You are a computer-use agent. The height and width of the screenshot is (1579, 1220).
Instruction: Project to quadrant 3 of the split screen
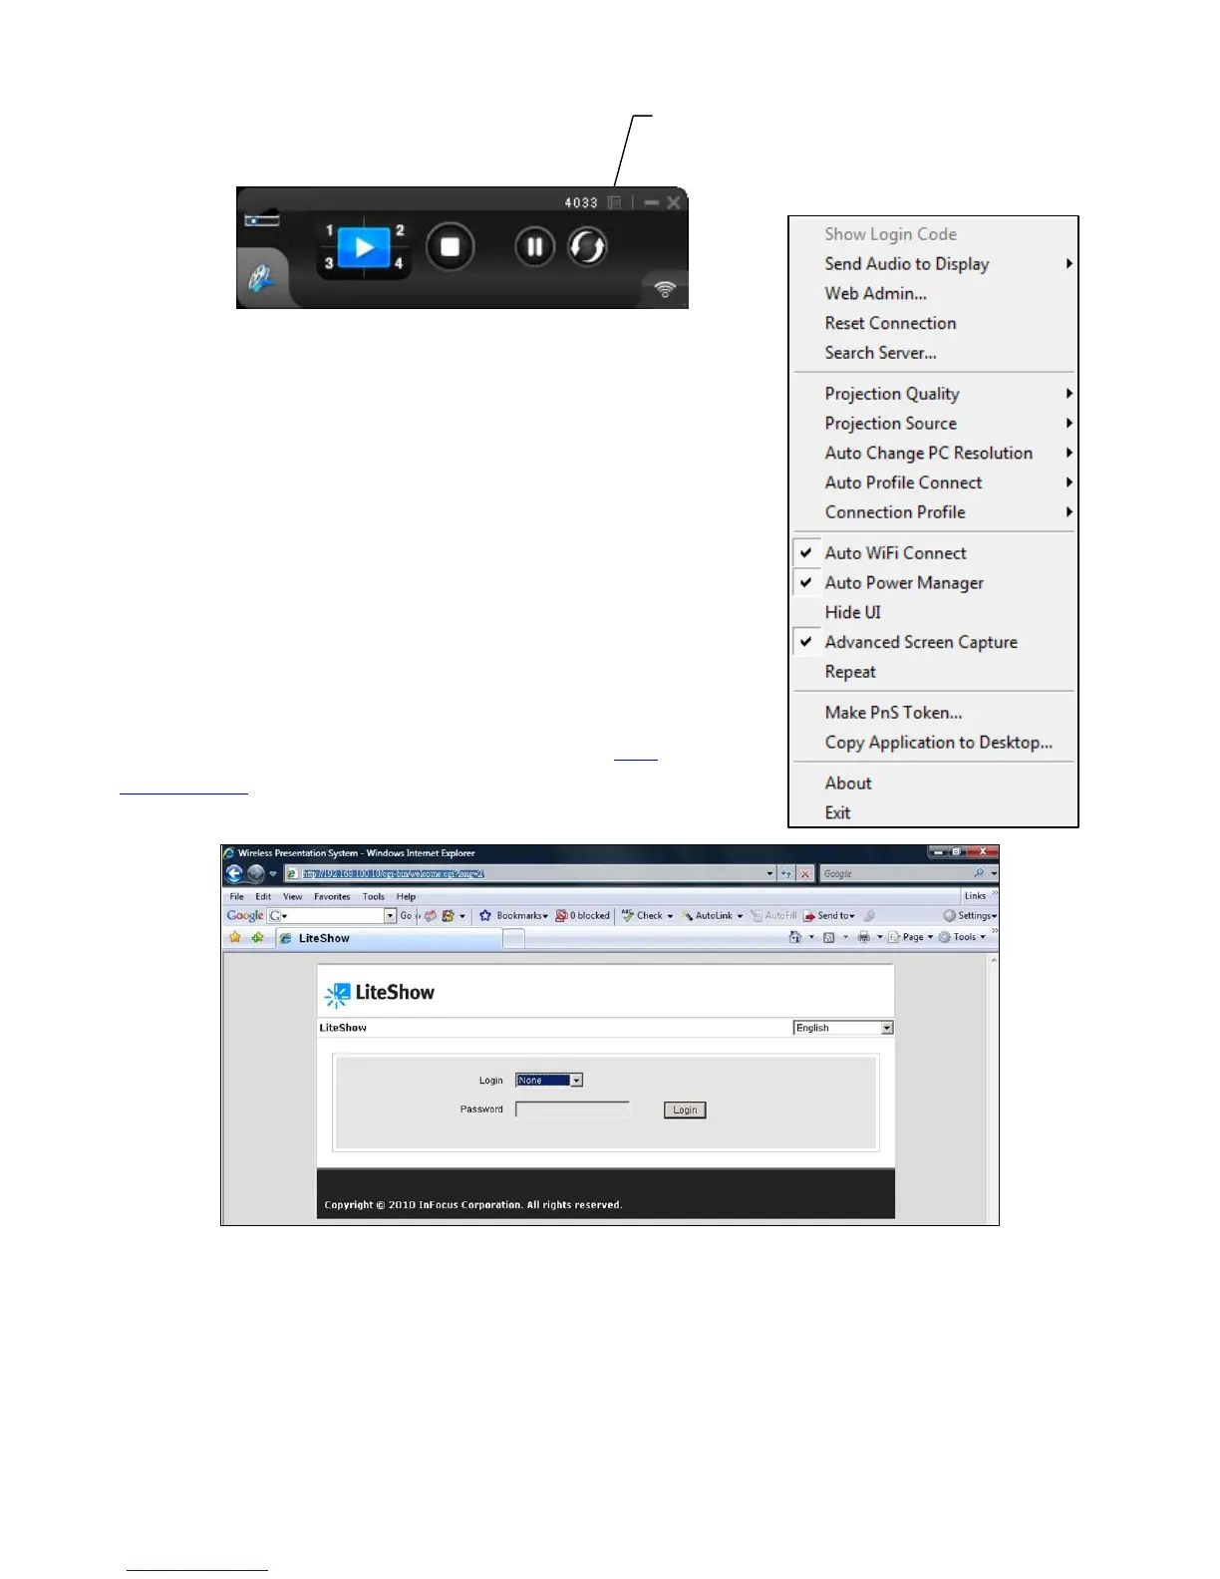(x=329, y=263)
